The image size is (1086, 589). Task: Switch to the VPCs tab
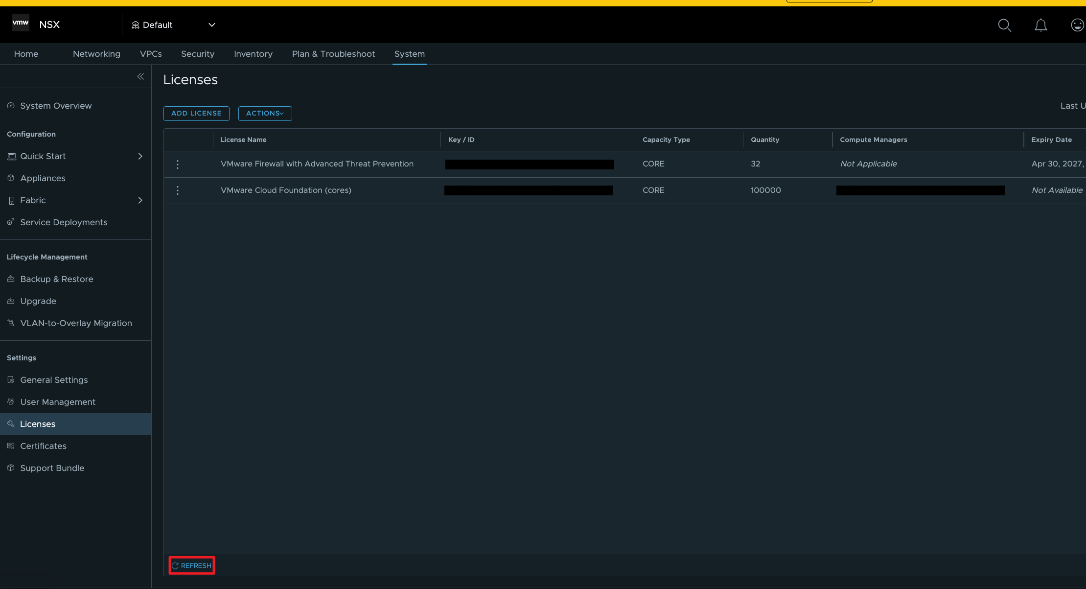[151, 54]
